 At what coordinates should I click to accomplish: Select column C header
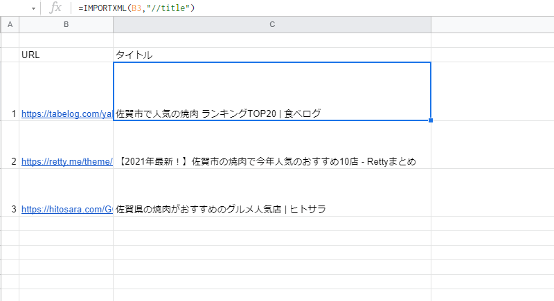[x=272, y=24]
